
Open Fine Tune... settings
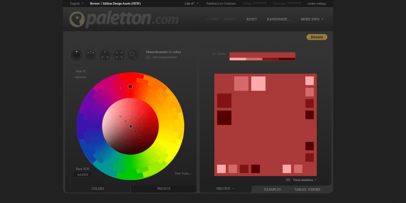pos(183,174)
